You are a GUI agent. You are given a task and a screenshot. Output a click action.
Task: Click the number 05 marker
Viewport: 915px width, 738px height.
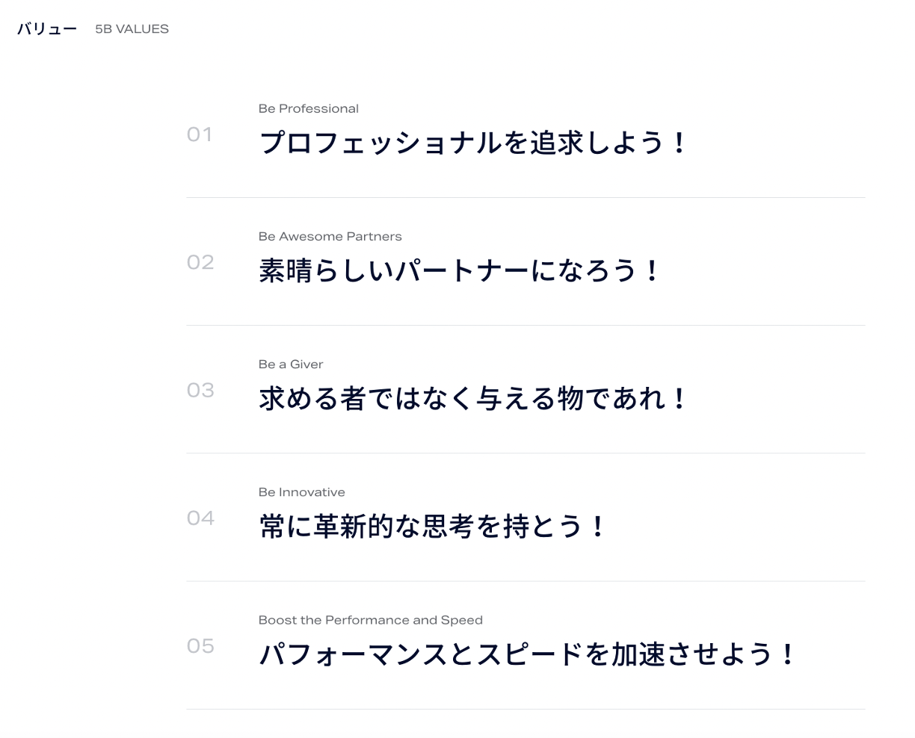[200, 645]
